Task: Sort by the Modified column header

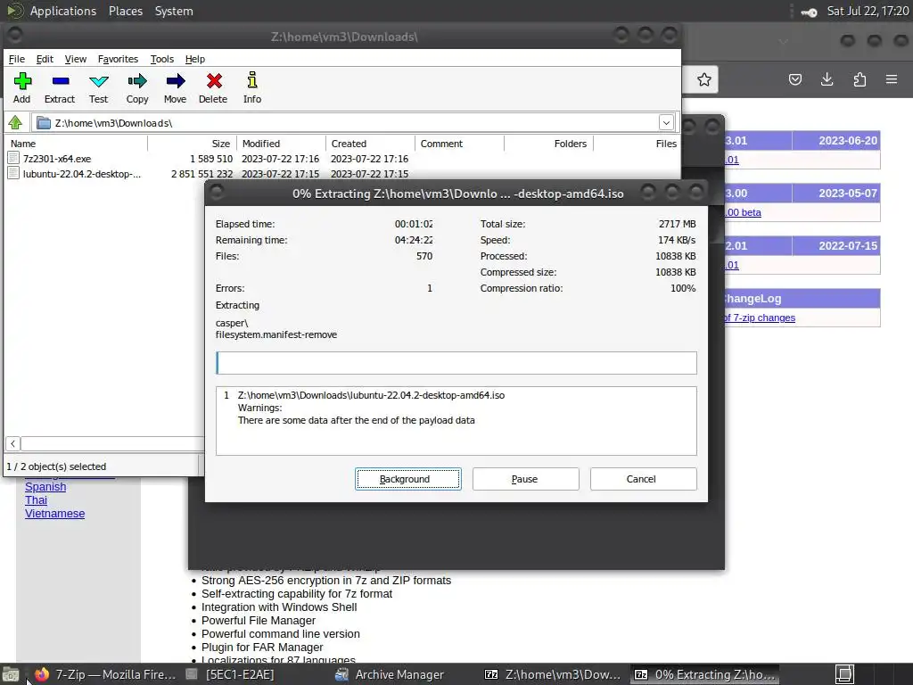Action: (x=281, y=144)
